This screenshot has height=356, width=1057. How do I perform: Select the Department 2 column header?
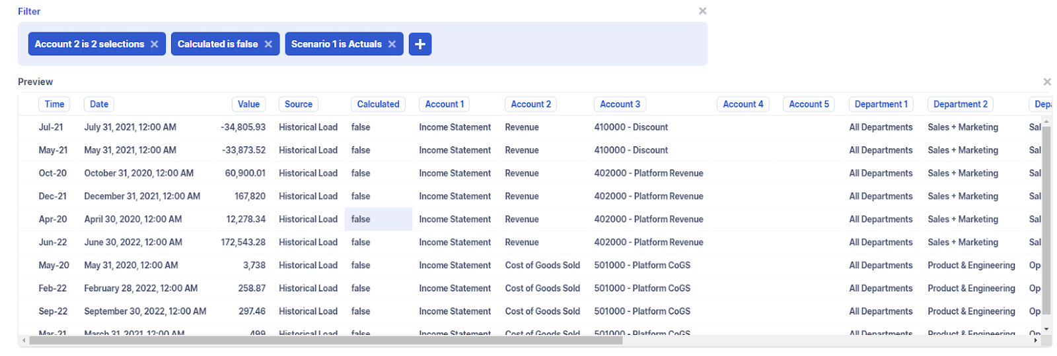961,104
